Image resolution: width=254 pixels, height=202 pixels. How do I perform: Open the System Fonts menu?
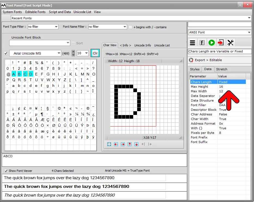(12, 12)
